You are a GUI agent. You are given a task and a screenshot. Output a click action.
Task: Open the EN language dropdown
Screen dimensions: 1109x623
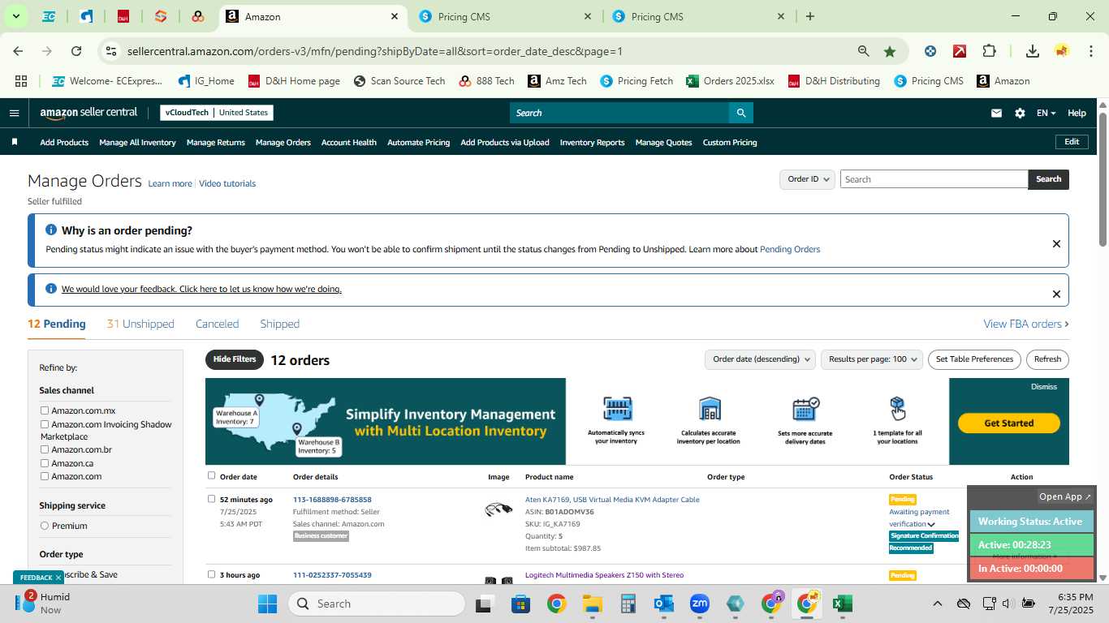[x=1046, y=113]
